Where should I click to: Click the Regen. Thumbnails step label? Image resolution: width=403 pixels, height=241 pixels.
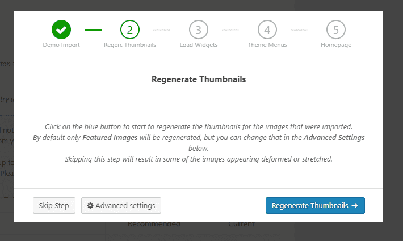130,45
